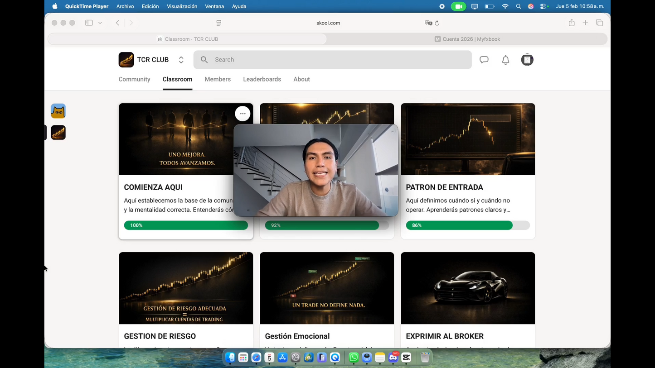Toggle the Safari sidebar visibility
Screen dimensions: 655x368
point(89,23)
